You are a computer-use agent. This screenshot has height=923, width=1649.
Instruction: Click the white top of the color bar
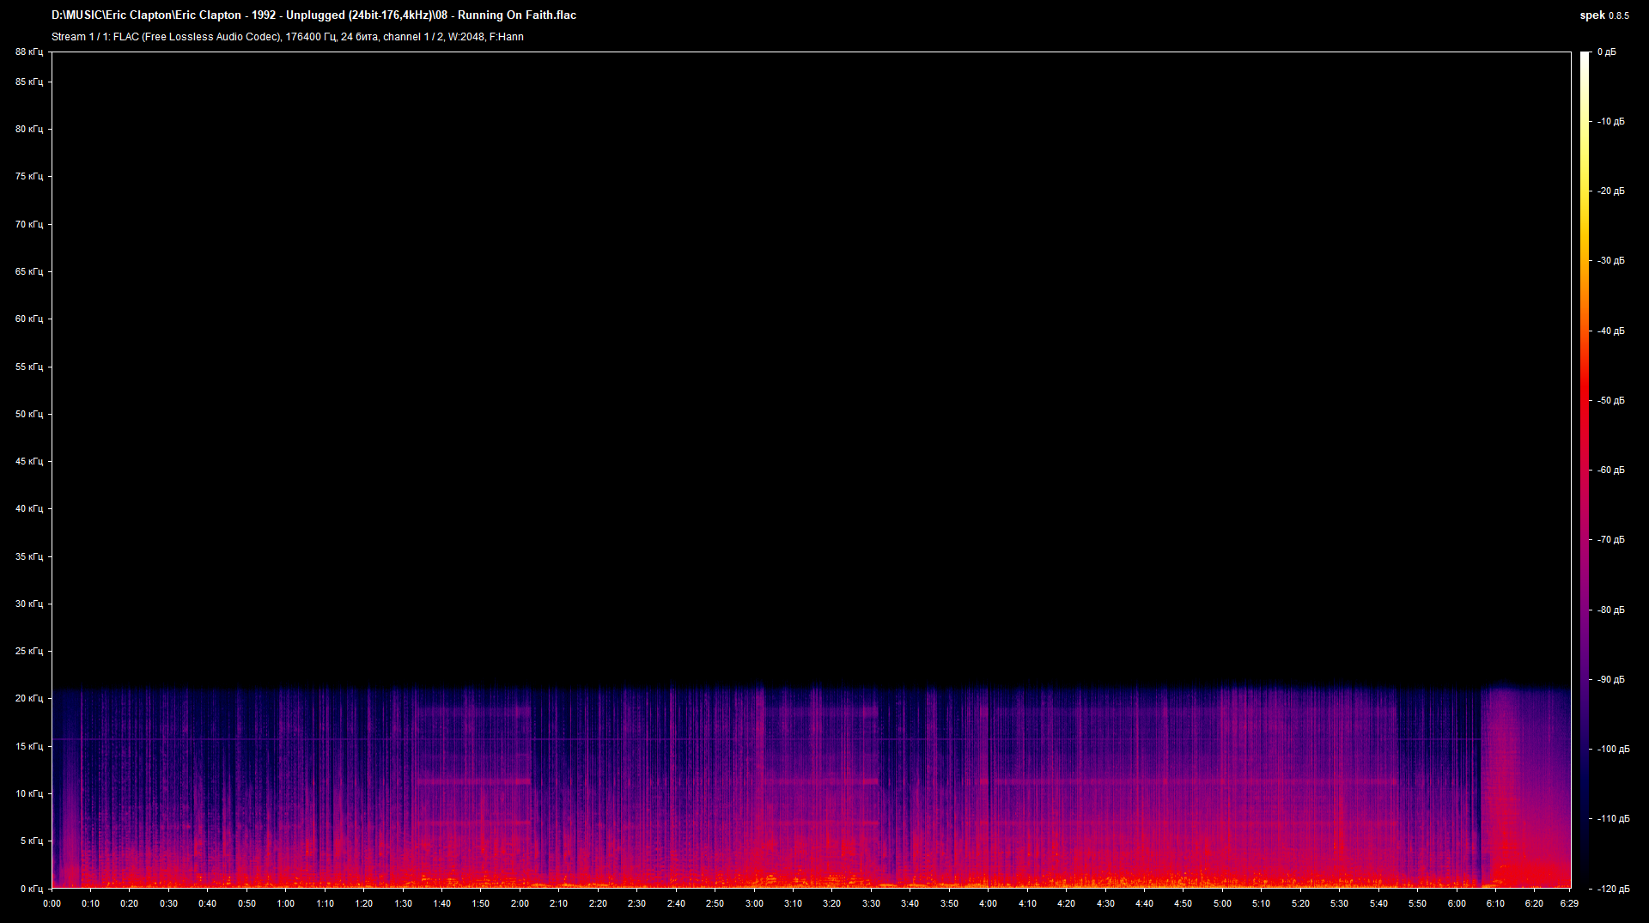pos(1585,60)
